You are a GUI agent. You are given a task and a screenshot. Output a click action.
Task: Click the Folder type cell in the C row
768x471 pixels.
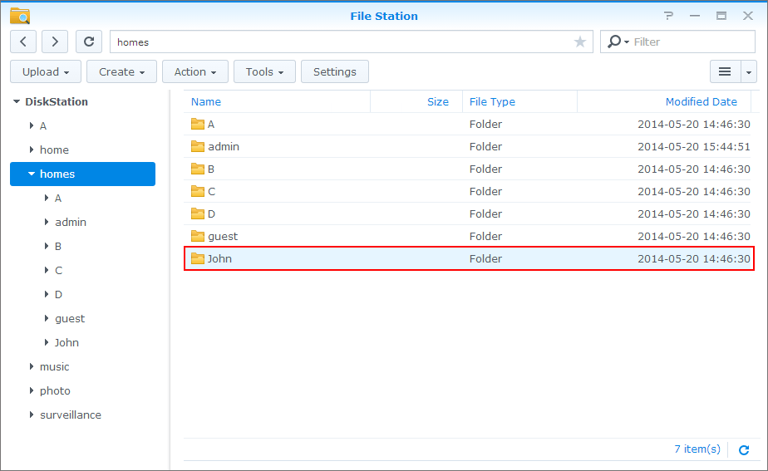click(x=485, y=191)
